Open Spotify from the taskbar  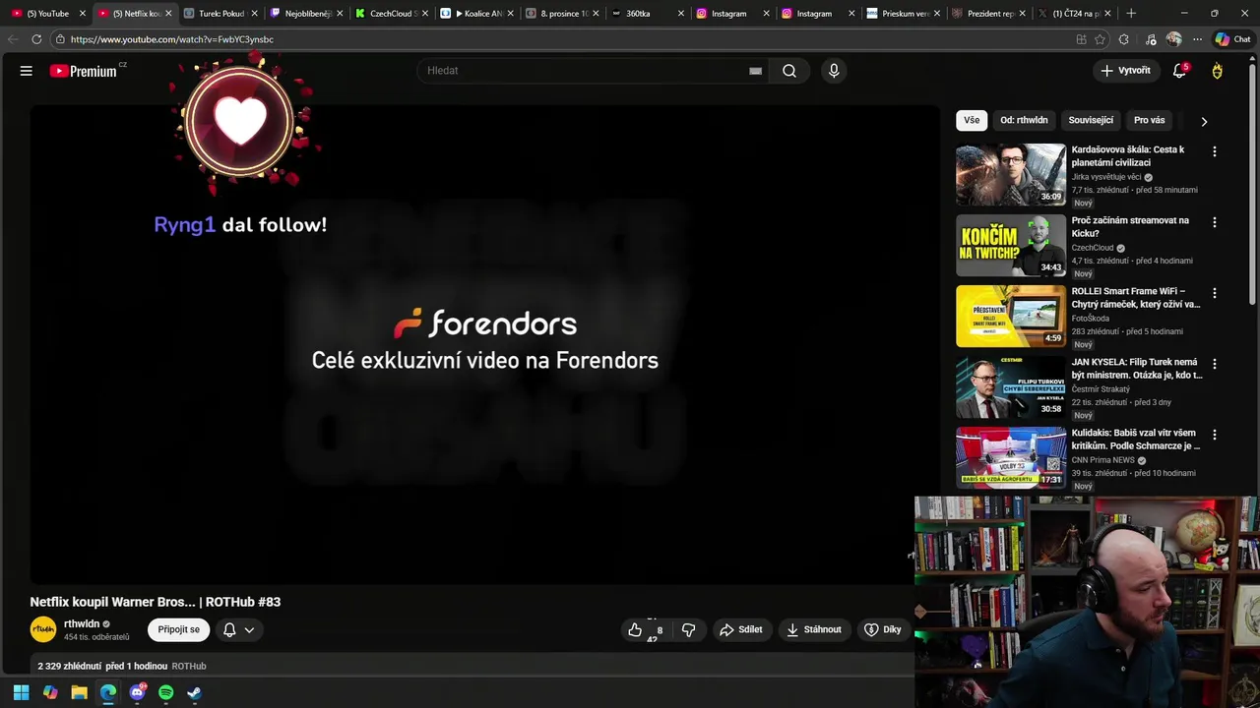pos(165,692)
